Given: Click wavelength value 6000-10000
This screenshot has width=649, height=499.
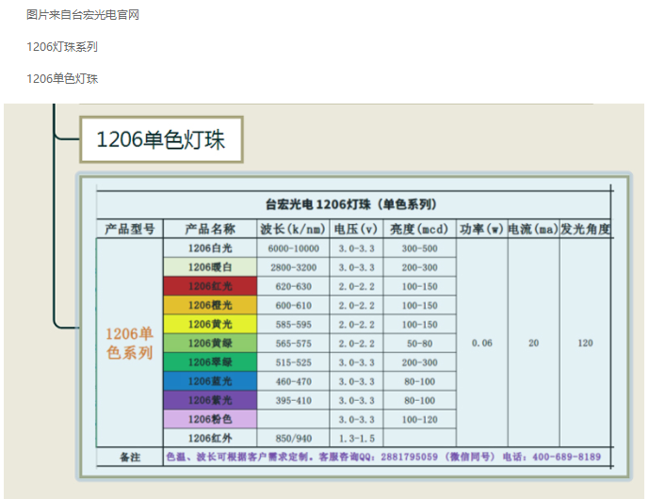Looking at the screenshot, I should pyautogui.click(x=294, y=249).
